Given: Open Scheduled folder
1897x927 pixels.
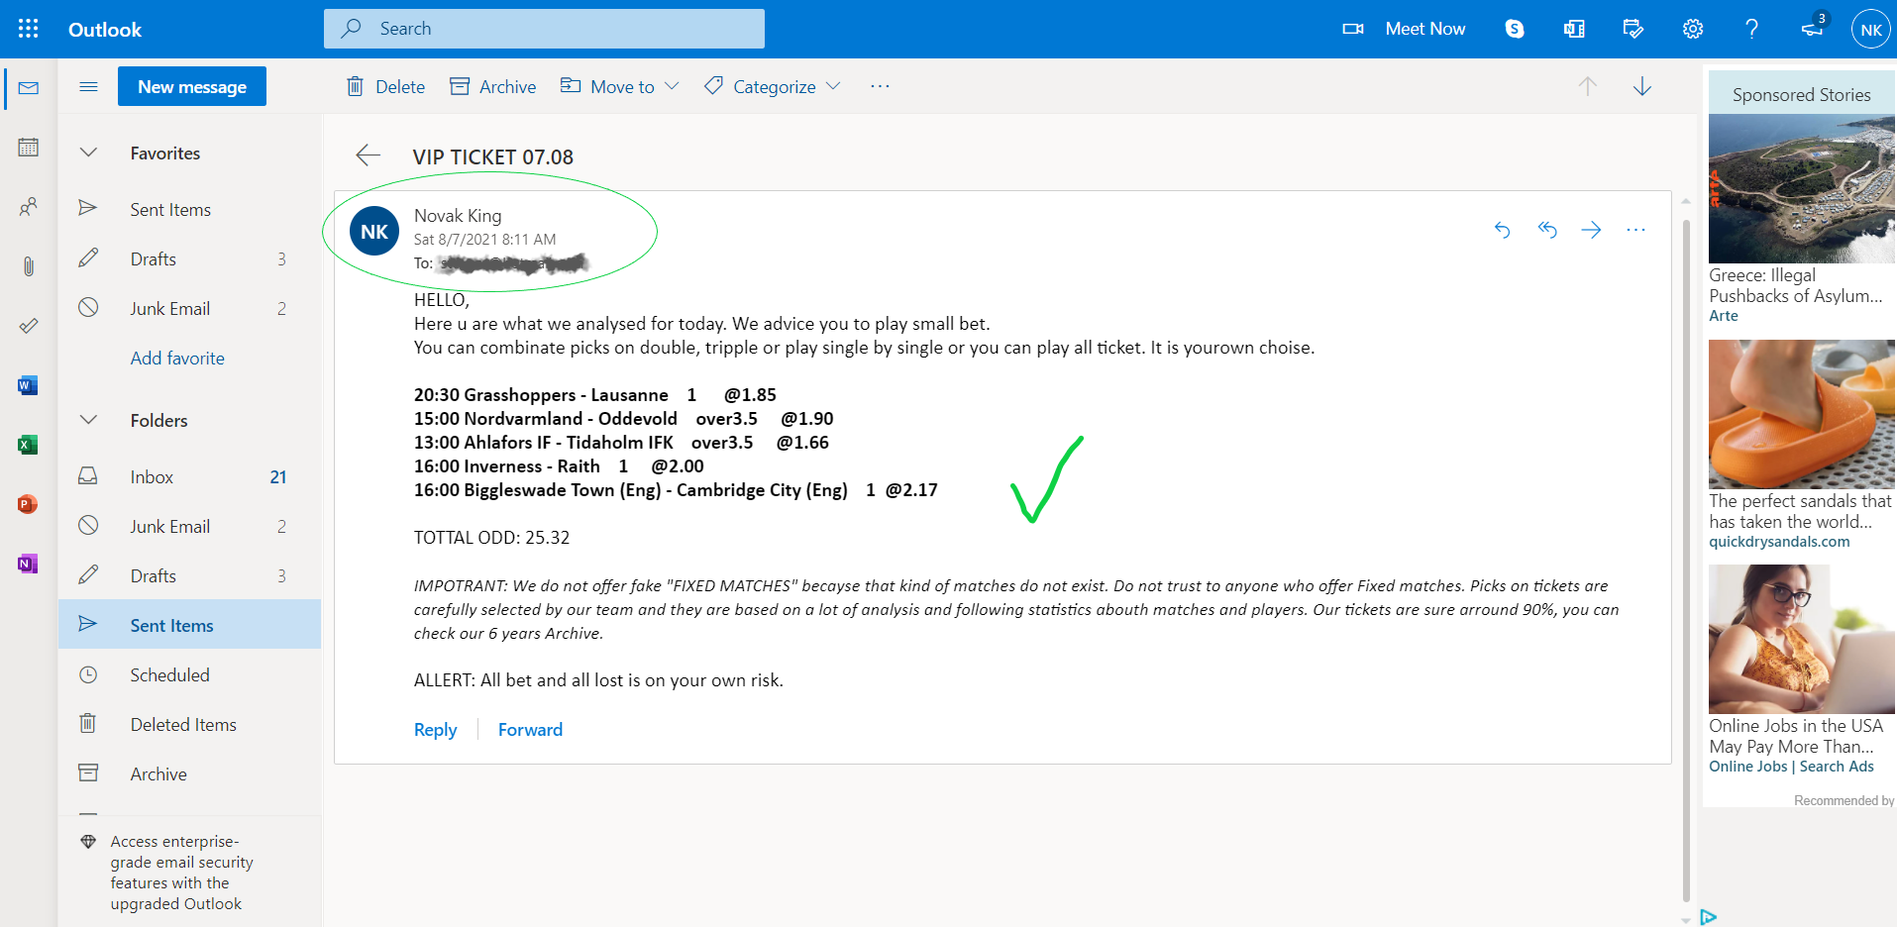Looking at the screenshot, I should click(190, 674).
